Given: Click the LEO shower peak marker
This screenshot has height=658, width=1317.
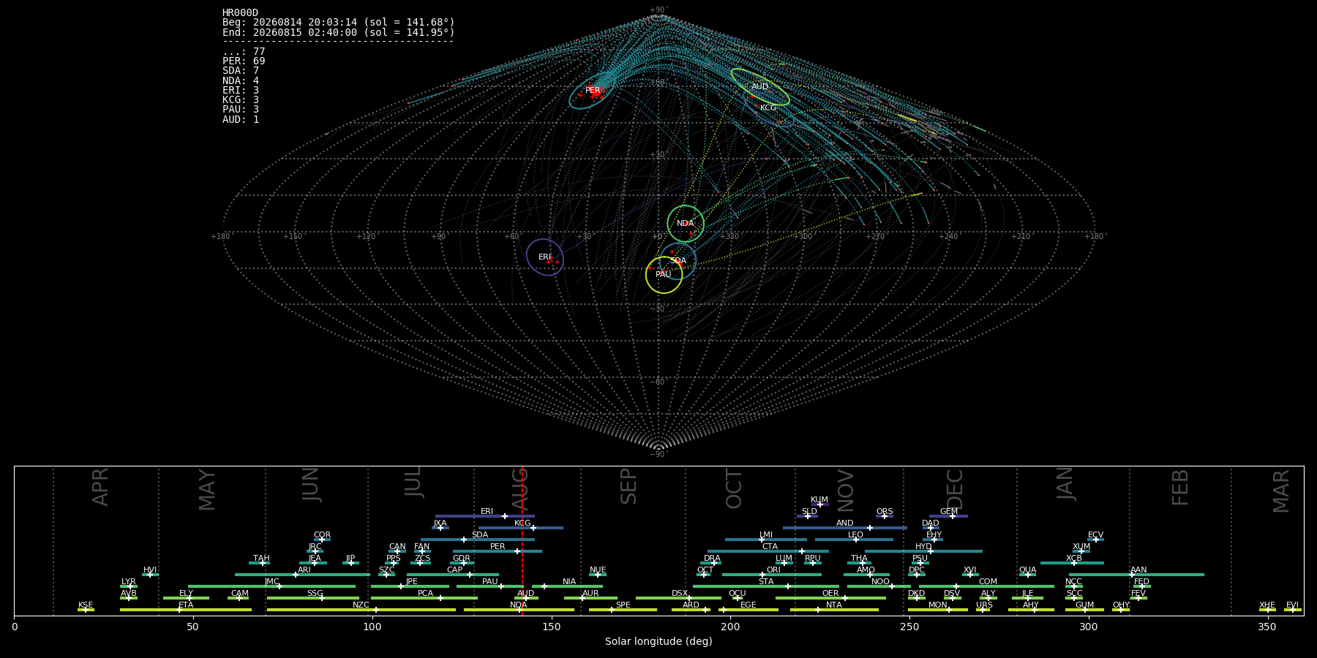Looking at the screenshot, I should [856, 540].
